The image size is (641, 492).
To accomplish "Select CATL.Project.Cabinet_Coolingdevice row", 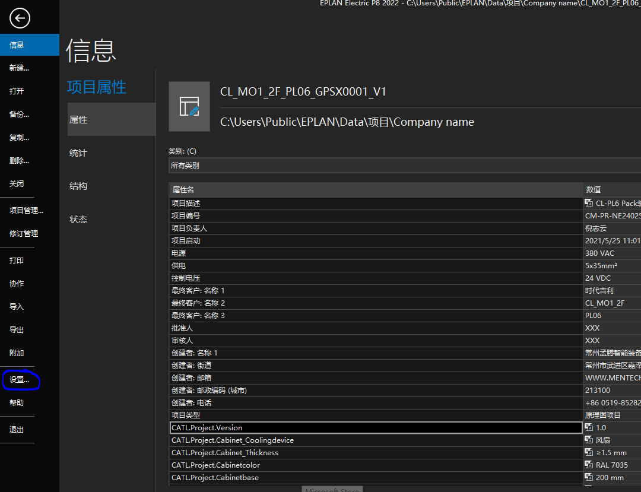I will pos(376,440).
